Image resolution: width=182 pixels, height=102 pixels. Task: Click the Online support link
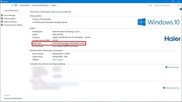(58, 60)
